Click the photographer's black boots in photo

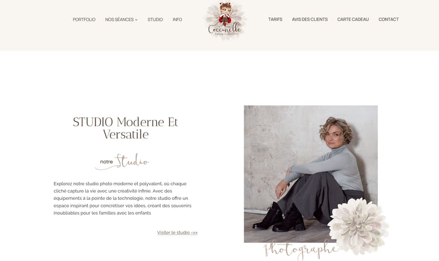(280, 218)
